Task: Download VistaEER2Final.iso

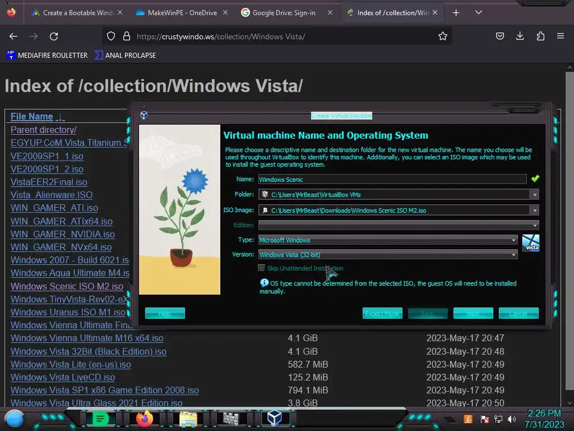Action: (49, 182)
